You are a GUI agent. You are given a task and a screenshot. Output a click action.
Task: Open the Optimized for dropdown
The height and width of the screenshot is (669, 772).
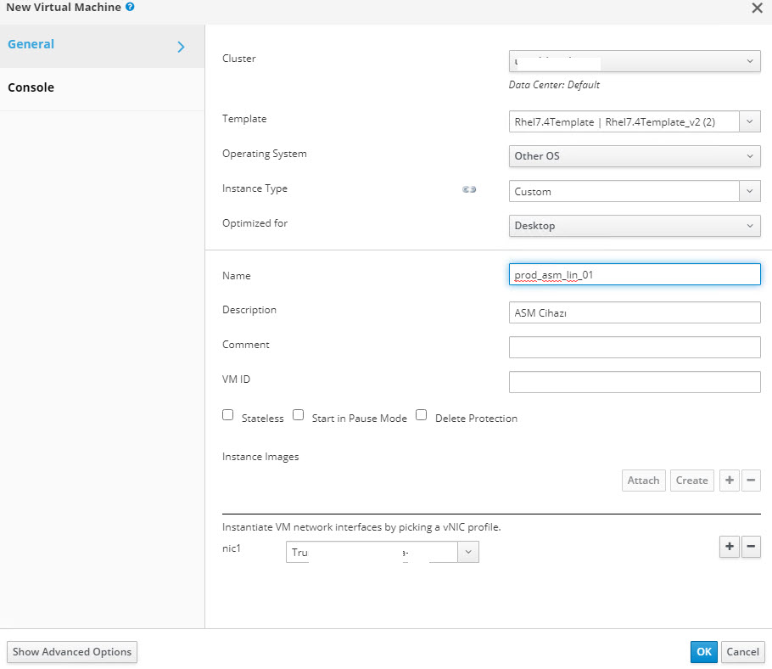(x=635, y=226)
